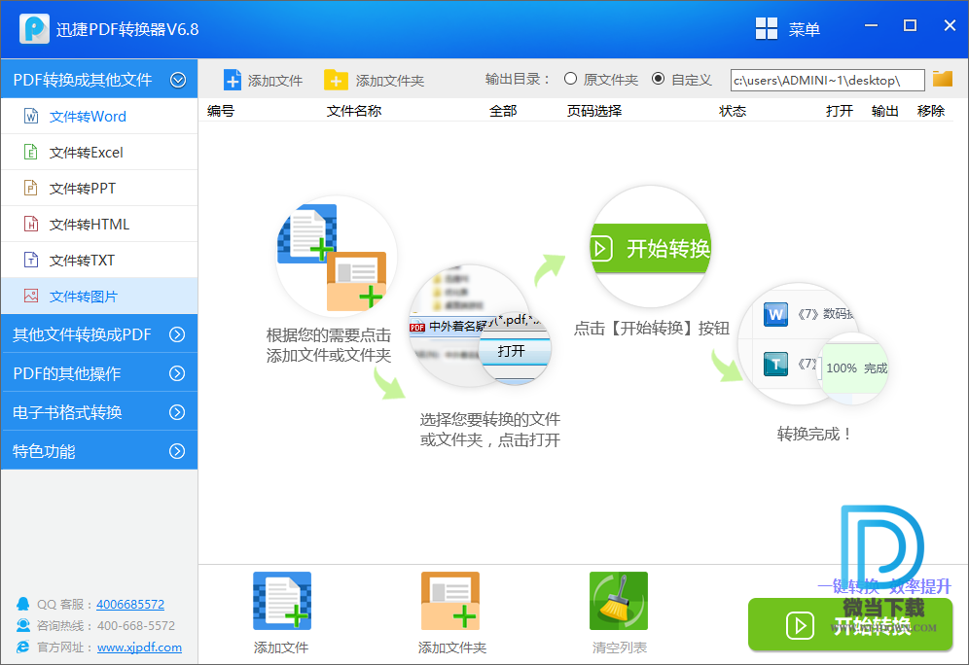Click the 状态 column header

(x=733, y=111)
